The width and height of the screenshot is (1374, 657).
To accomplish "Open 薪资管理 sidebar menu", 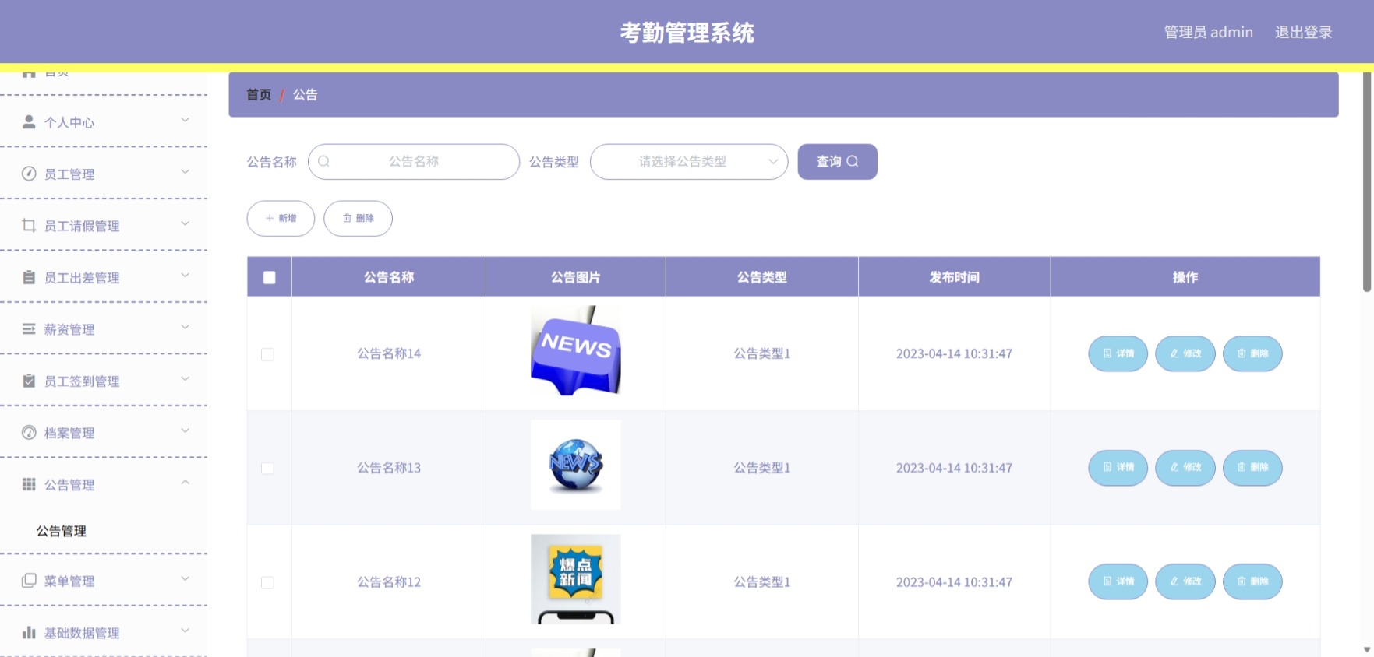I will click(104, 328).
